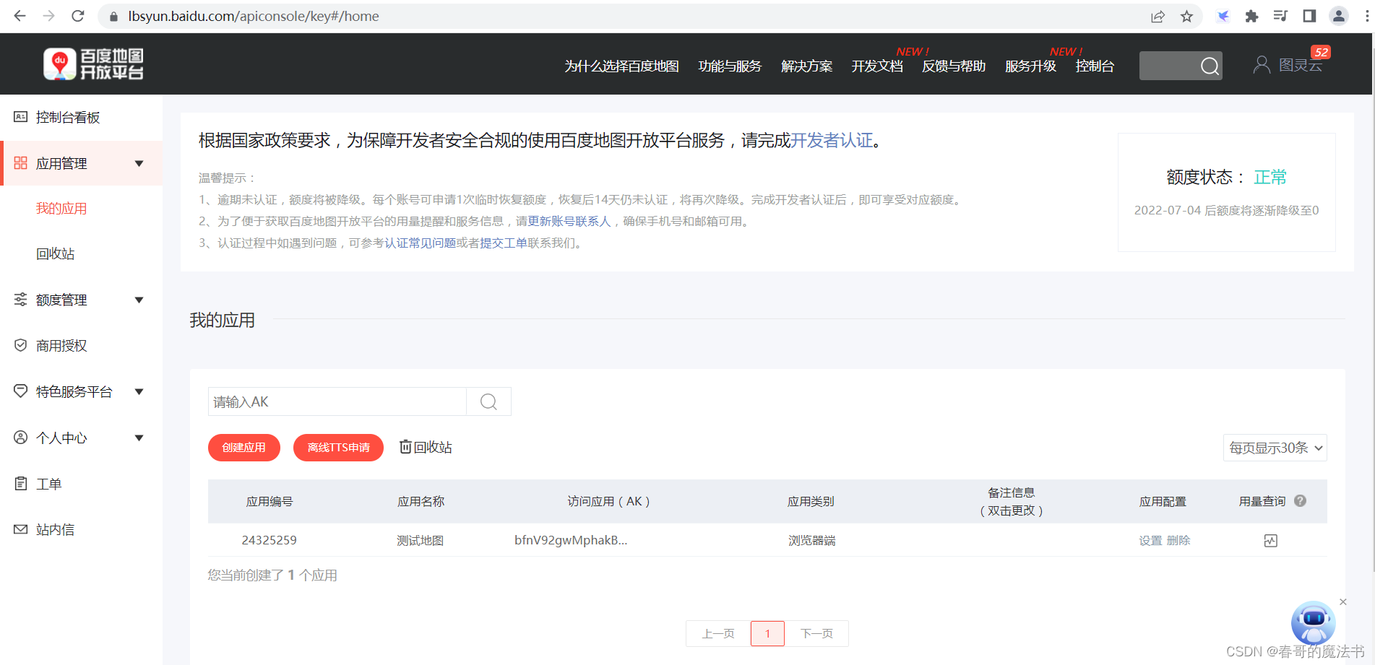Image resolution: width=1375 pixels, height=665 pixels.
Task: Expand the 额度管理 sidebar section
Action: click(139, 300)
